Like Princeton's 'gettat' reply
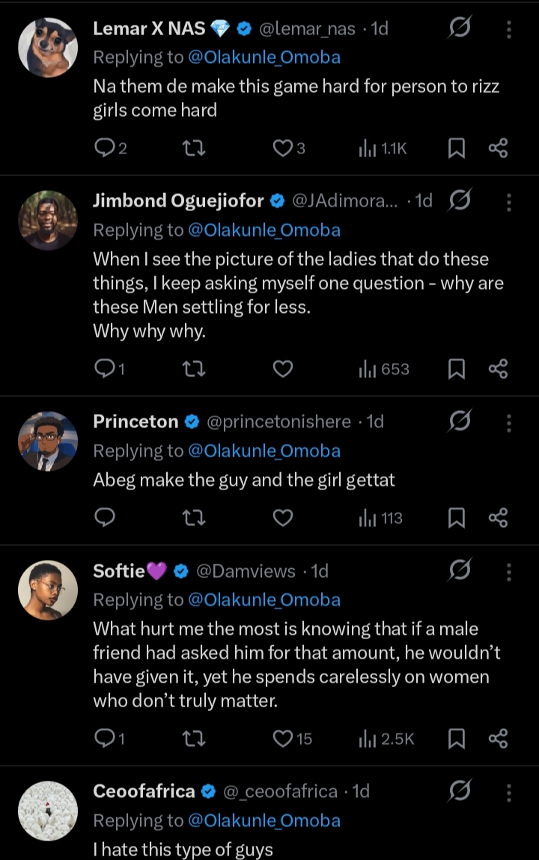Viewport: 539px width, 860px height. pyautogui.click(x=282, y=518)
